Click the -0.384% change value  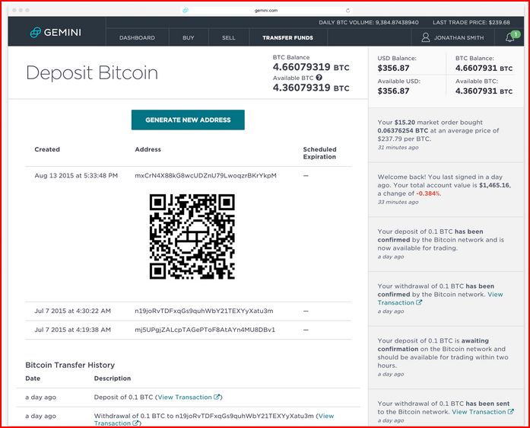[428, 193]
